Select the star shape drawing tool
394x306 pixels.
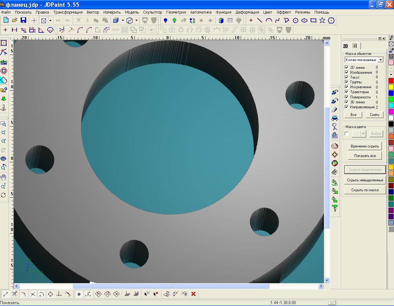pos(322,21)
